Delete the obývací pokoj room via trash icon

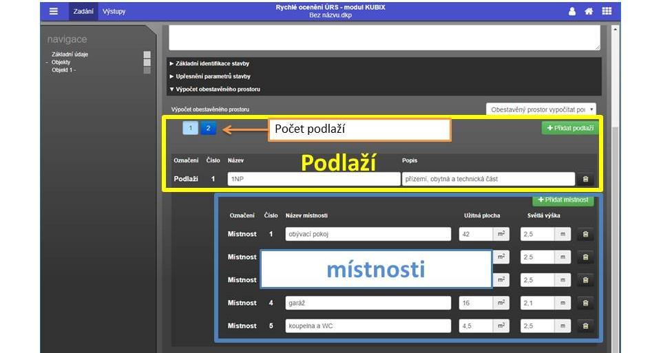tap(585, 234)
